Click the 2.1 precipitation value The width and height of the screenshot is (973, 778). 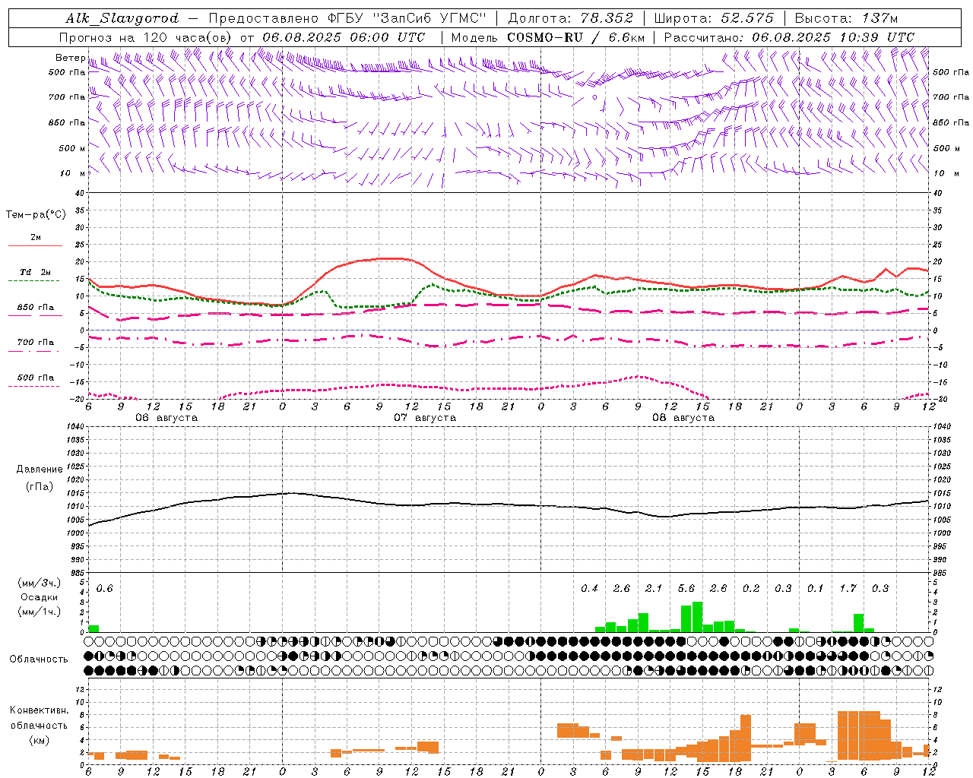[x=654, y=588]
